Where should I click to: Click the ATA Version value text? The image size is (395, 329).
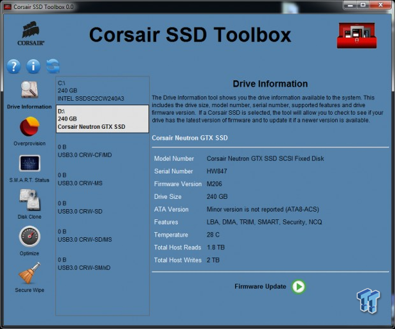click(262, 209)
